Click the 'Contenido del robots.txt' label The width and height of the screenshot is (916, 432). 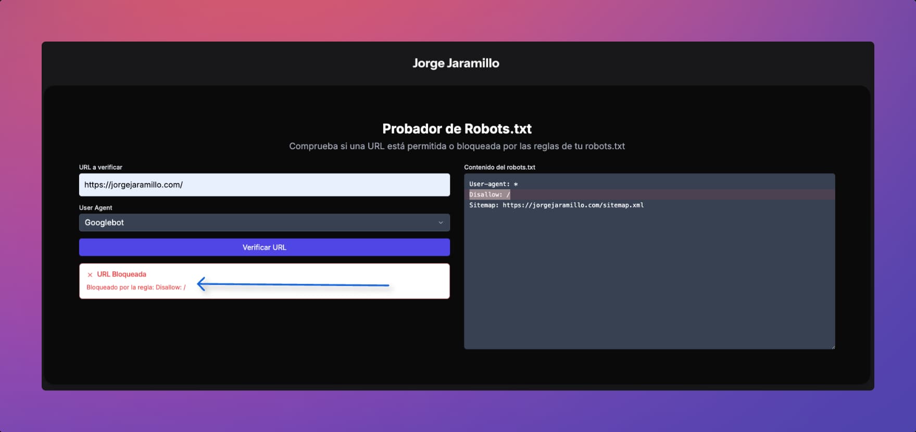pyautogui.click(x=499, y=167)
